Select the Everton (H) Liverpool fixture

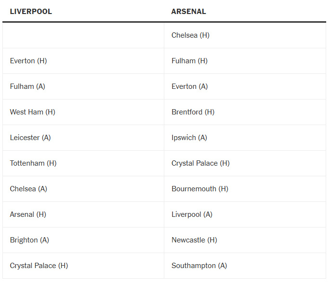coord(28,61)
